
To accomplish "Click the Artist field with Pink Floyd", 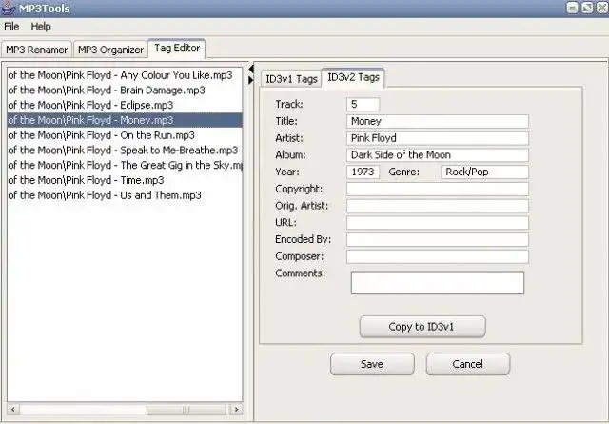I will click(438, 138).
